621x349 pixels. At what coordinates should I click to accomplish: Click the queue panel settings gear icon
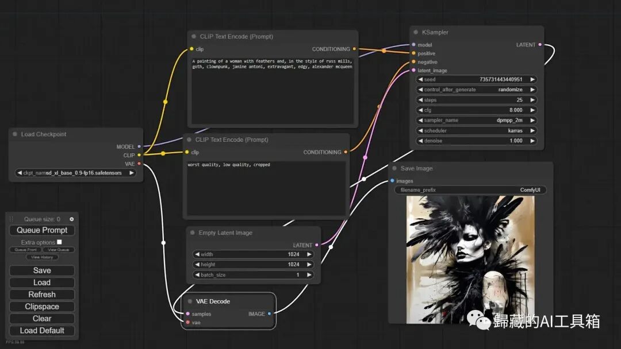click(72, 219)
